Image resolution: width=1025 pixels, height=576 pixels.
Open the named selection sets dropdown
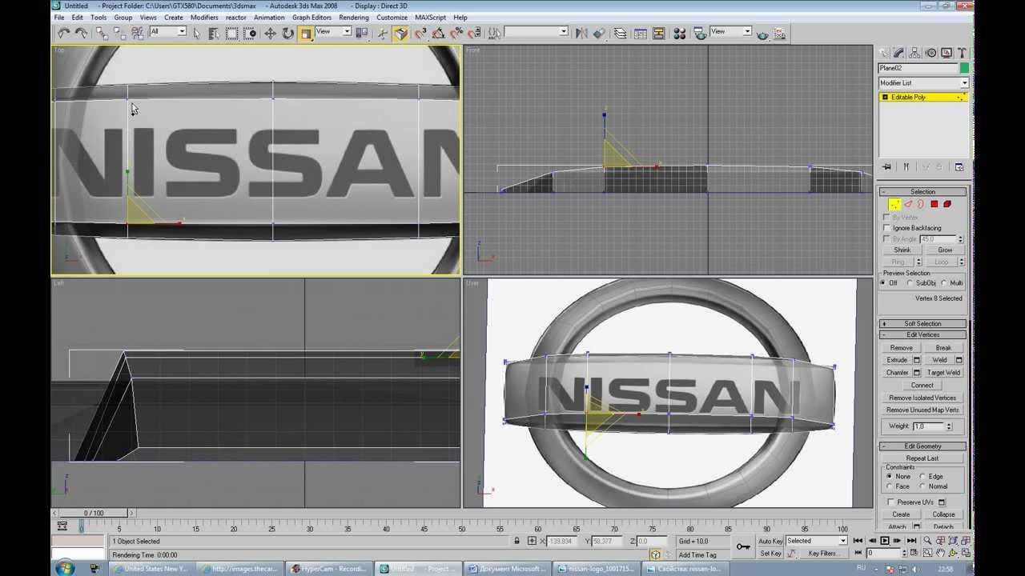coord(537,32)
